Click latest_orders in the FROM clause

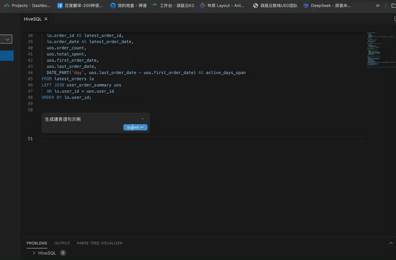(x=71, y=79)
